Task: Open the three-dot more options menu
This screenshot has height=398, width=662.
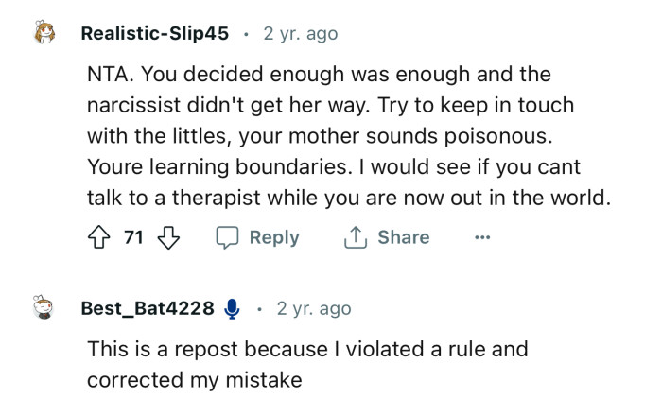Action: point(482,238)
